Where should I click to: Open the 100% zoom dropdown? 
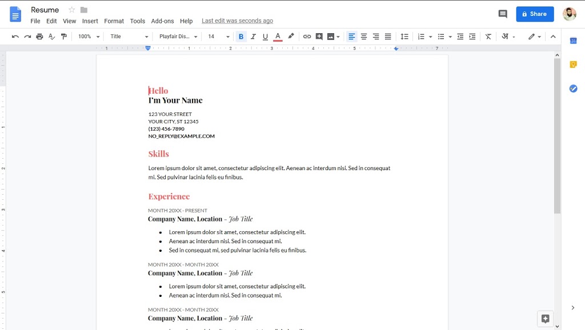pos(89,37)
